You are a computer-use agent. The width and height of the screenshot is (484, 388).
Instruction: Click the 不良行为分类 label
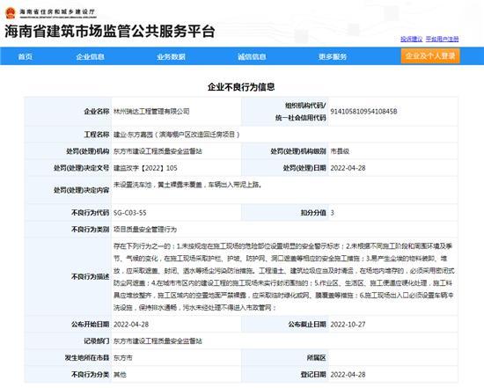90,375
